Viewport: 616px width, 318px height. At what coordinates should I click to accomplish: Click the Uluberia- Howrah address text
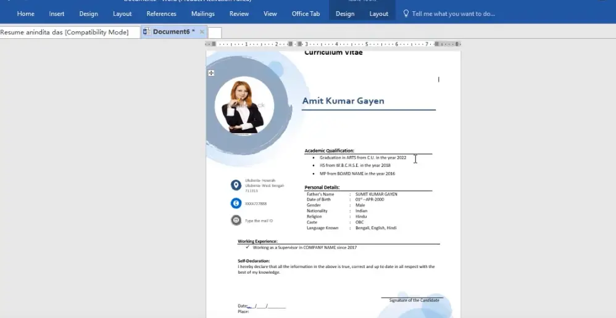coord(265,185)
